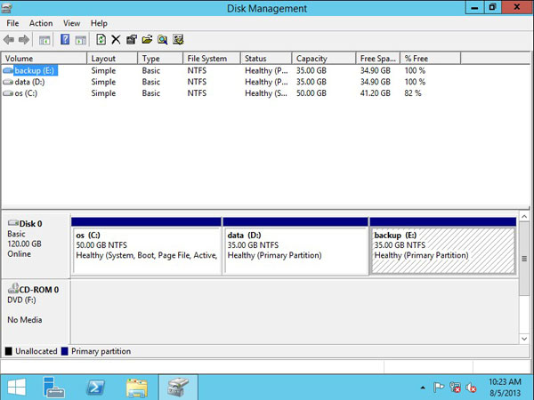This screenshot has height=400, width=534.
Task: Sort by the Capacity column header
Action: (324, 59)
